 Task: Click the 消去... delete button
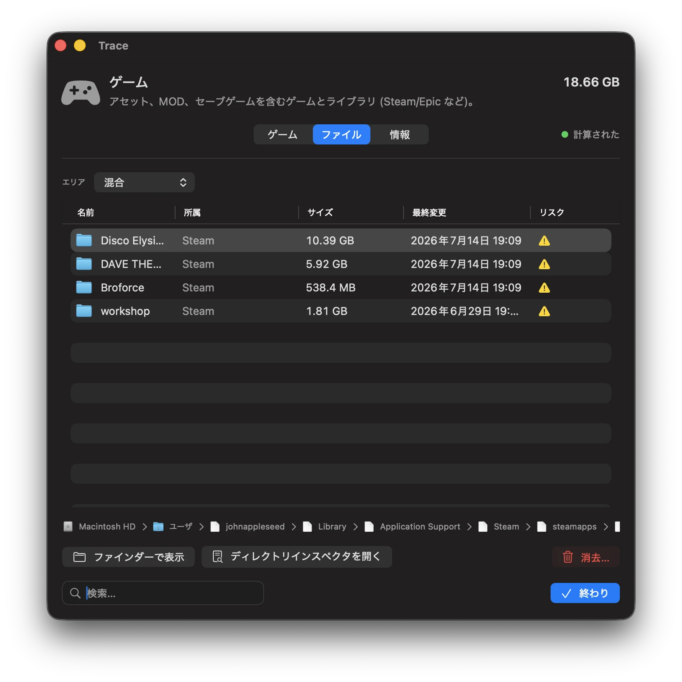[586, 557]
